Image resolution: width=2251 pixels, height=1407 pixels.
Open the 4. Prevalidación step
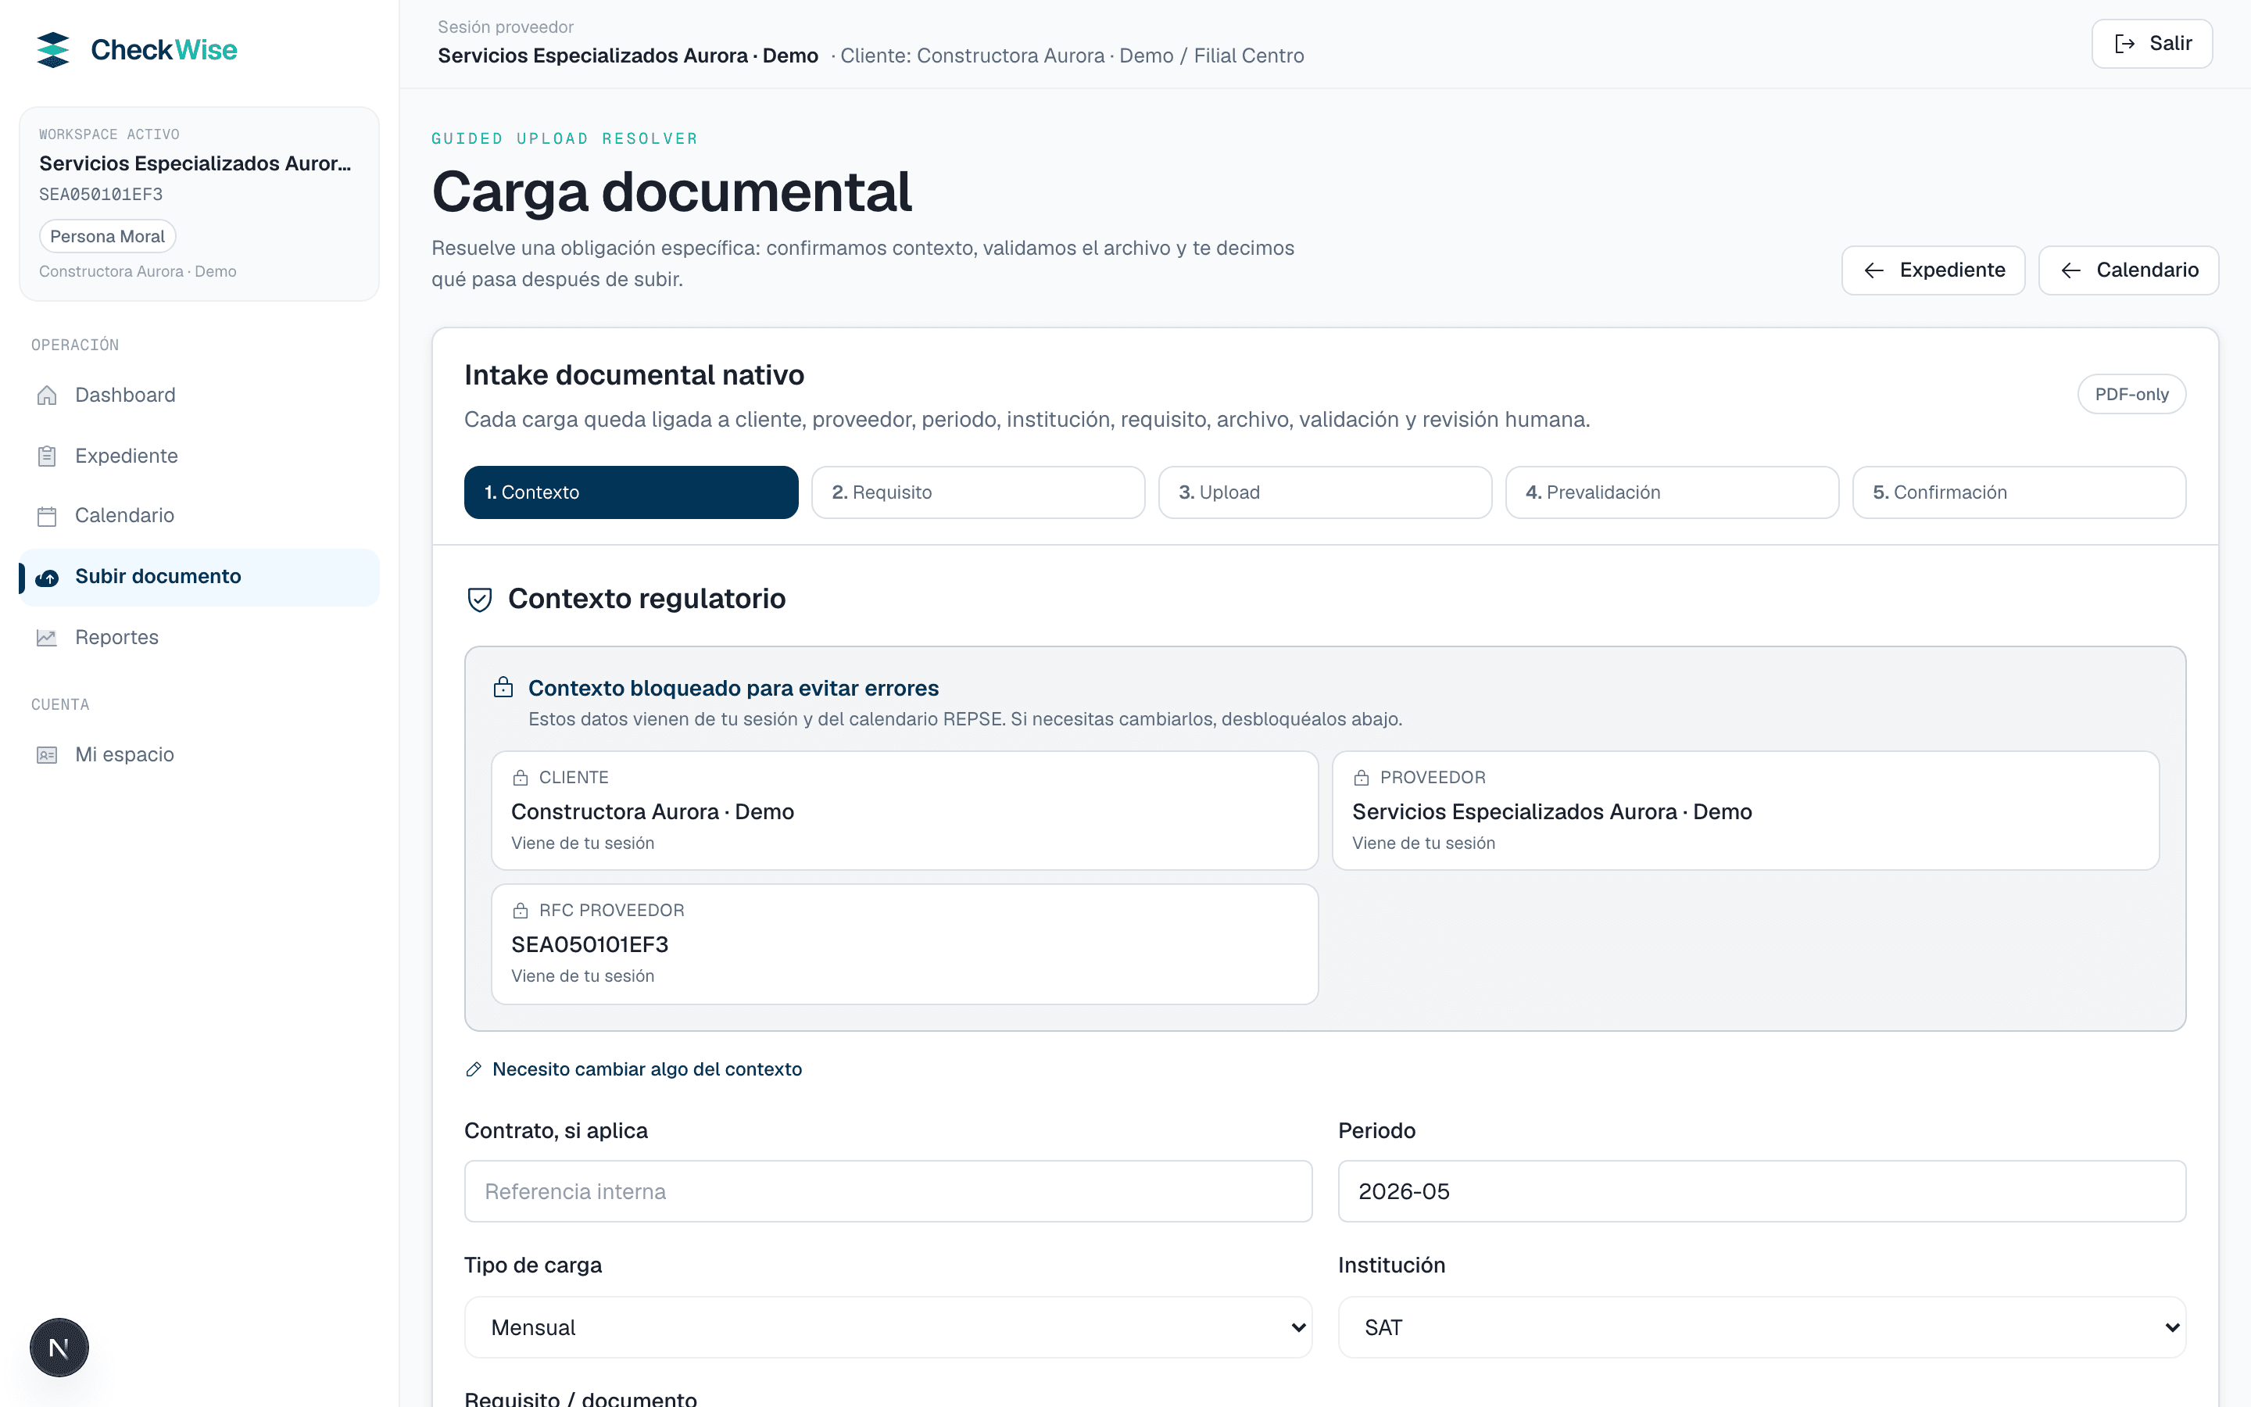[x=1672, y=492]
